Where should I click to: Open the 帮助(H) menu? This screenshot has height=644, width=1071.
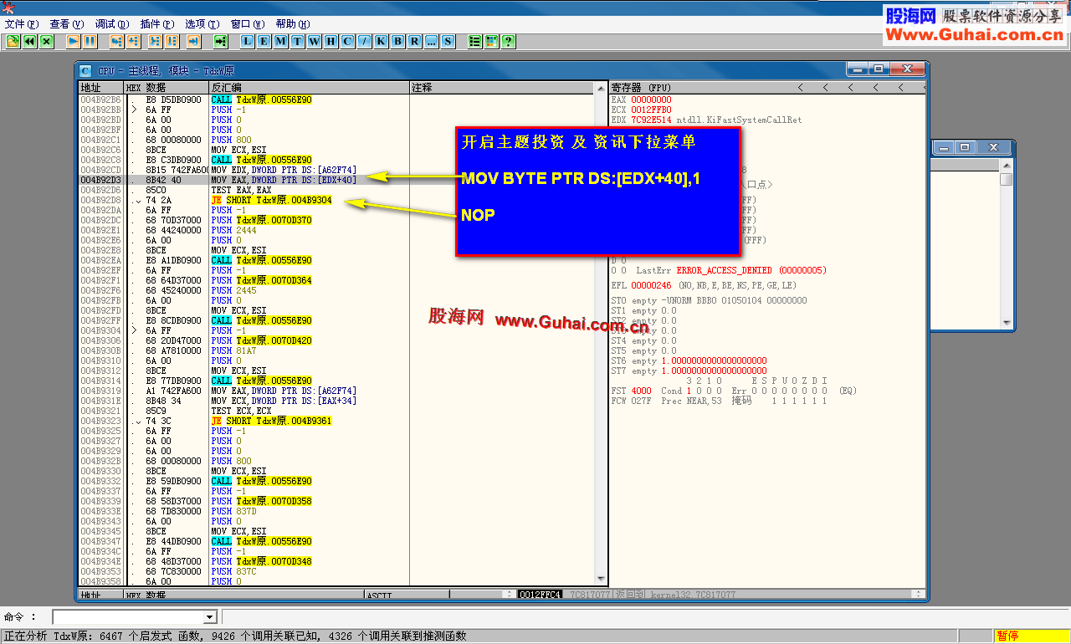[x=293, y=24]
